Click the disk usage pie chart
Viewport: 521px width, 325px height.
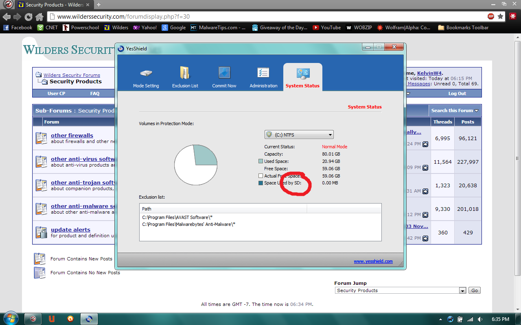pyautogui.click(x=196, y=165)
